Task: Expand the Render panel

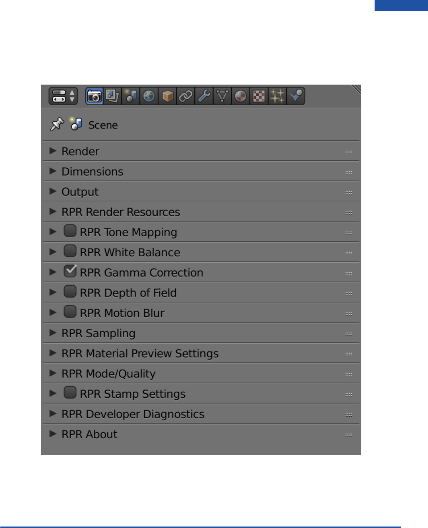Action: point(201,151)
